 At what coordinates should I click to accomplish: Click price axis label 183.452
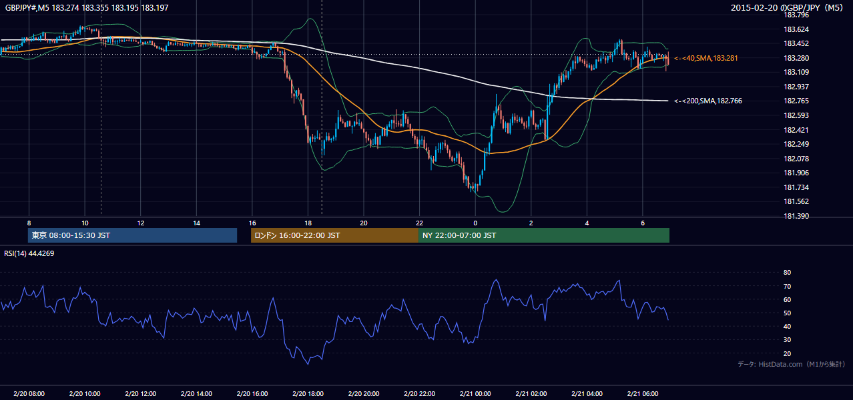796,43
